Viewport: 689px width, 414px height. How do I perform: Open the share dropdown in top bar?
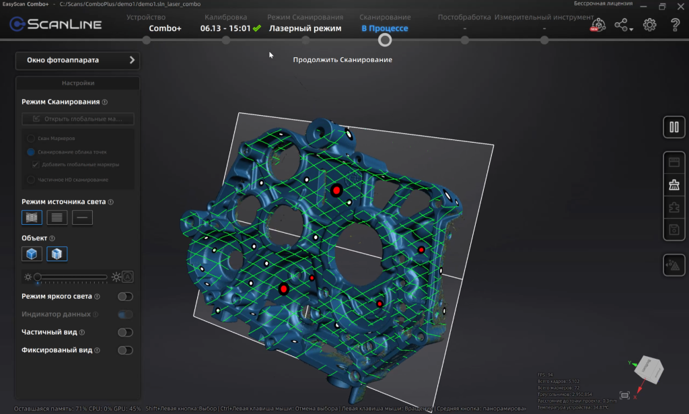click(x=624, y=26)
